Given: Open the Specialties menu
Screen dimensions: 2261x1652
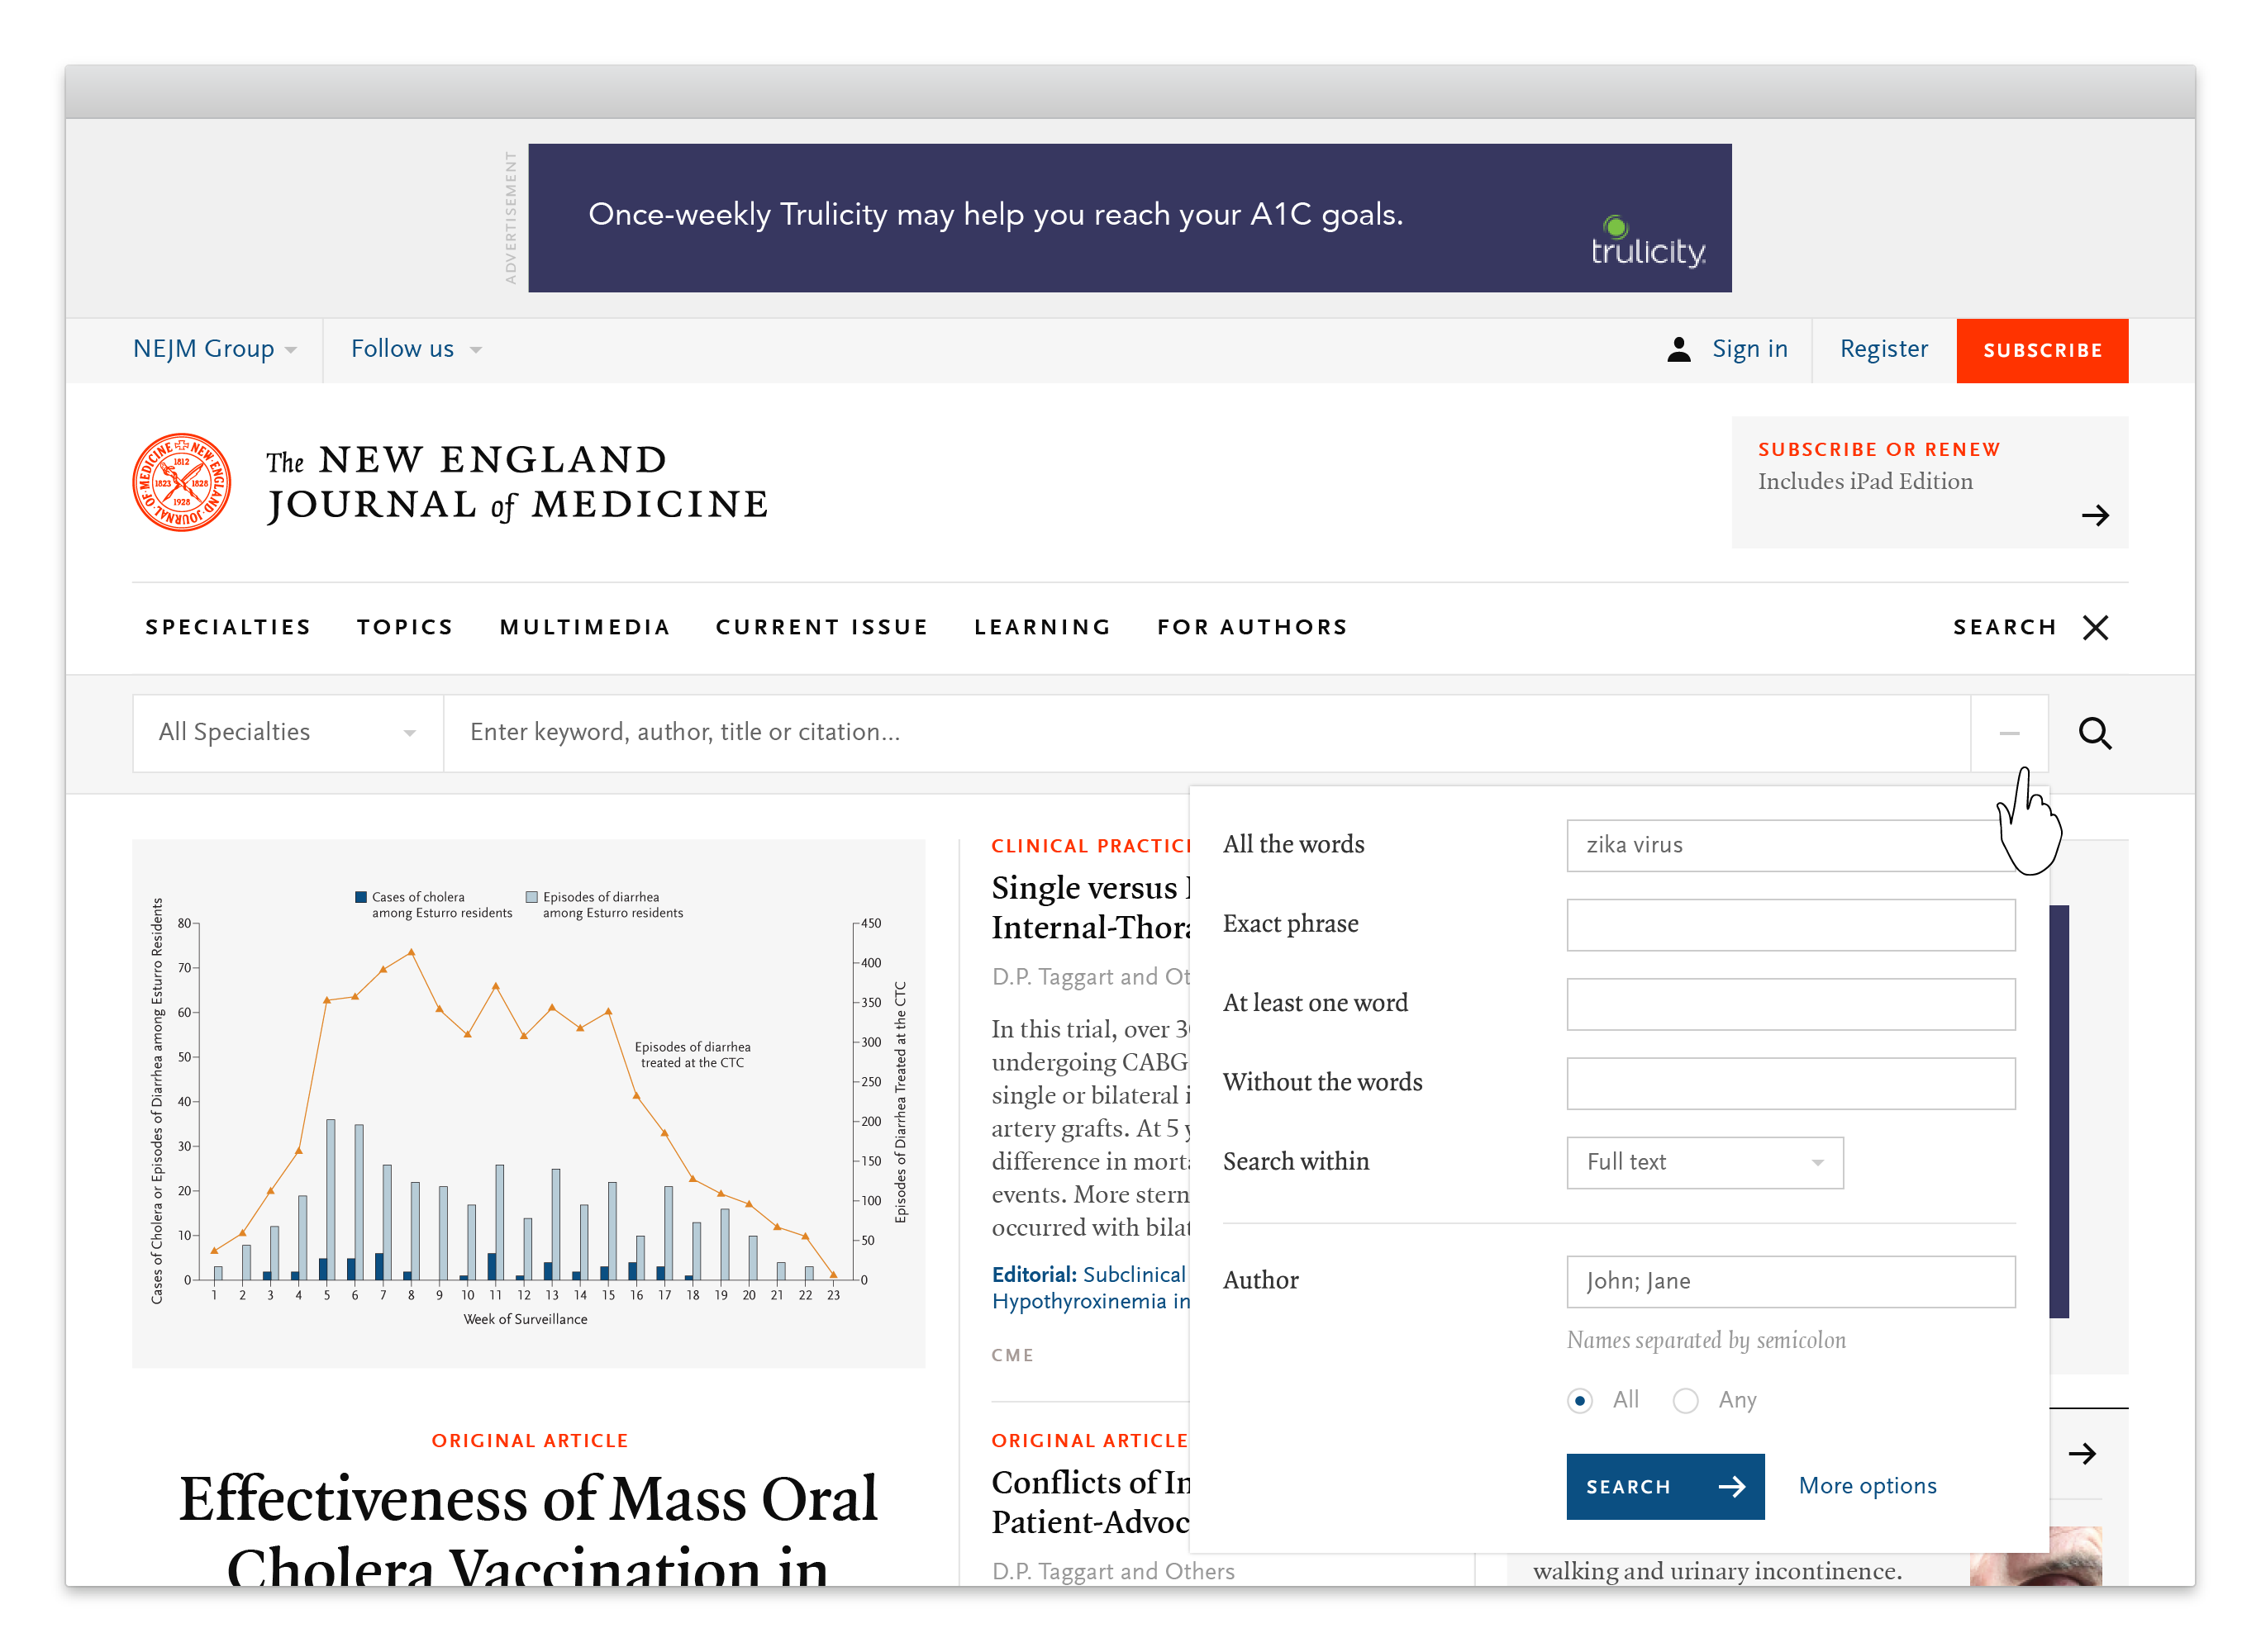Looking at the screenshot, I should (x=228, y=627).
